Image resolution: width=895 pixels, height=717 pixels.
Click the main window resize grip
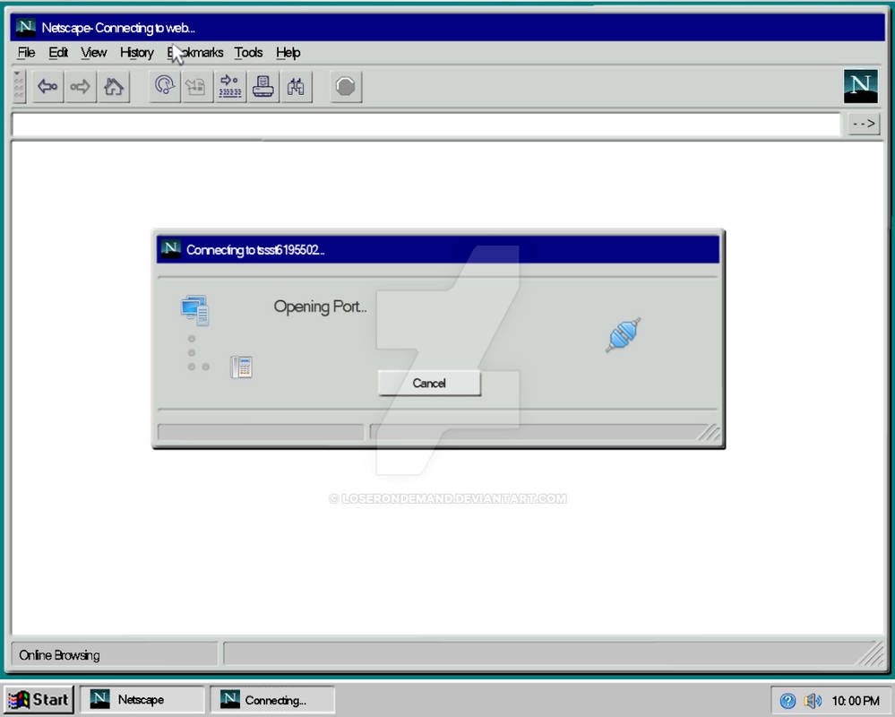tap(870, 653)
